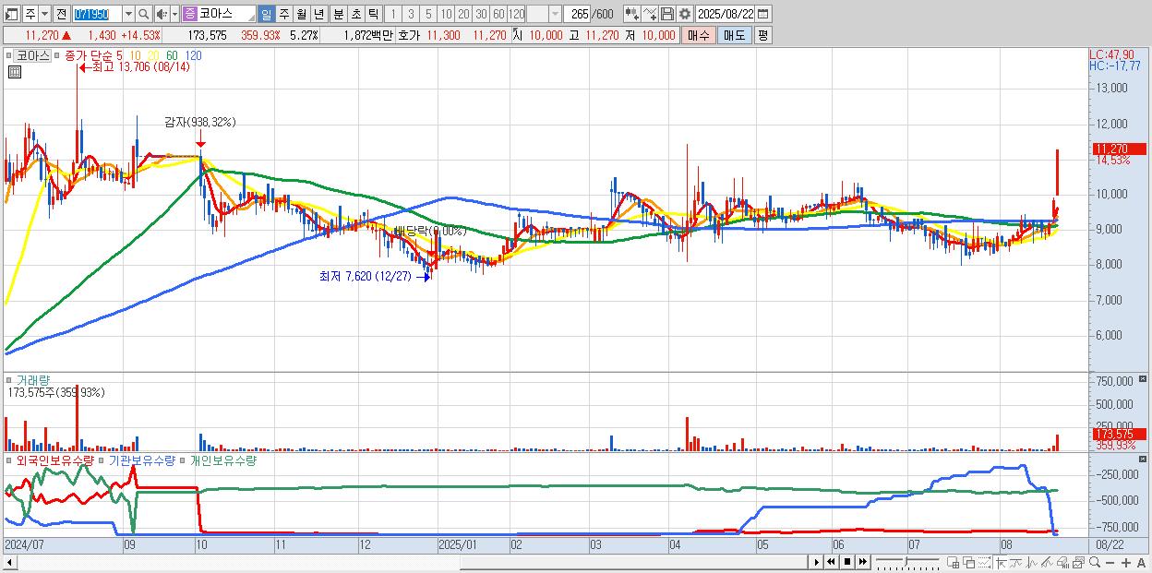Click the 거래량 volume legend label
Screen dimensions: 1152x573
click(x=32, y=379)
